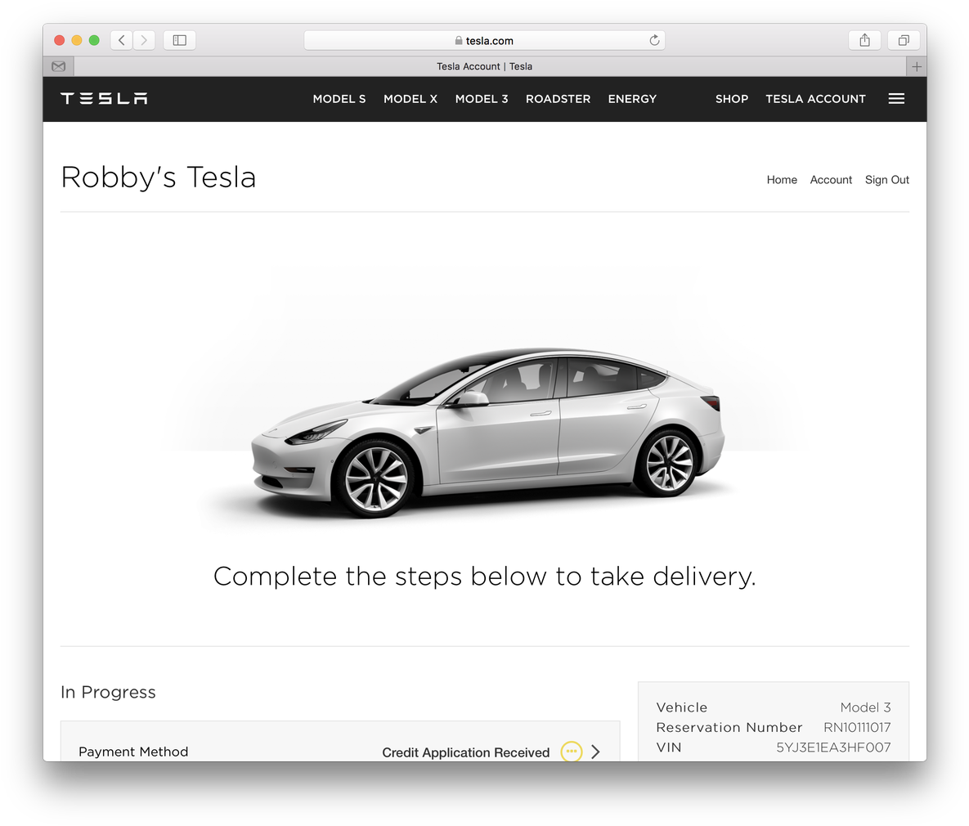Click Vehicle value Model 3

[865, 707]
